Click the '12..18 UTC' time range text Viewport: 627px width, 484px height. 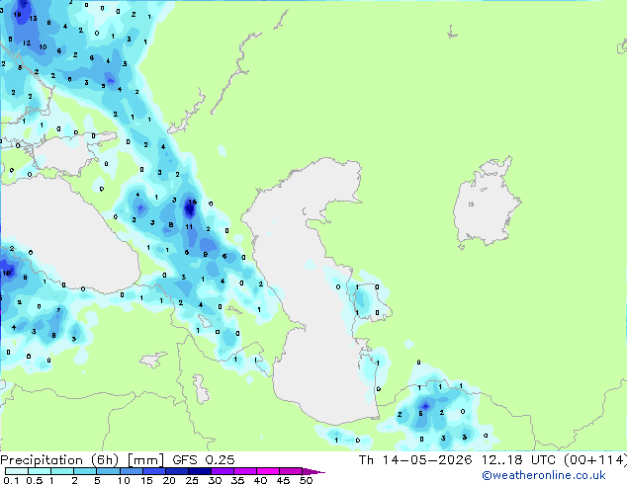518,460
